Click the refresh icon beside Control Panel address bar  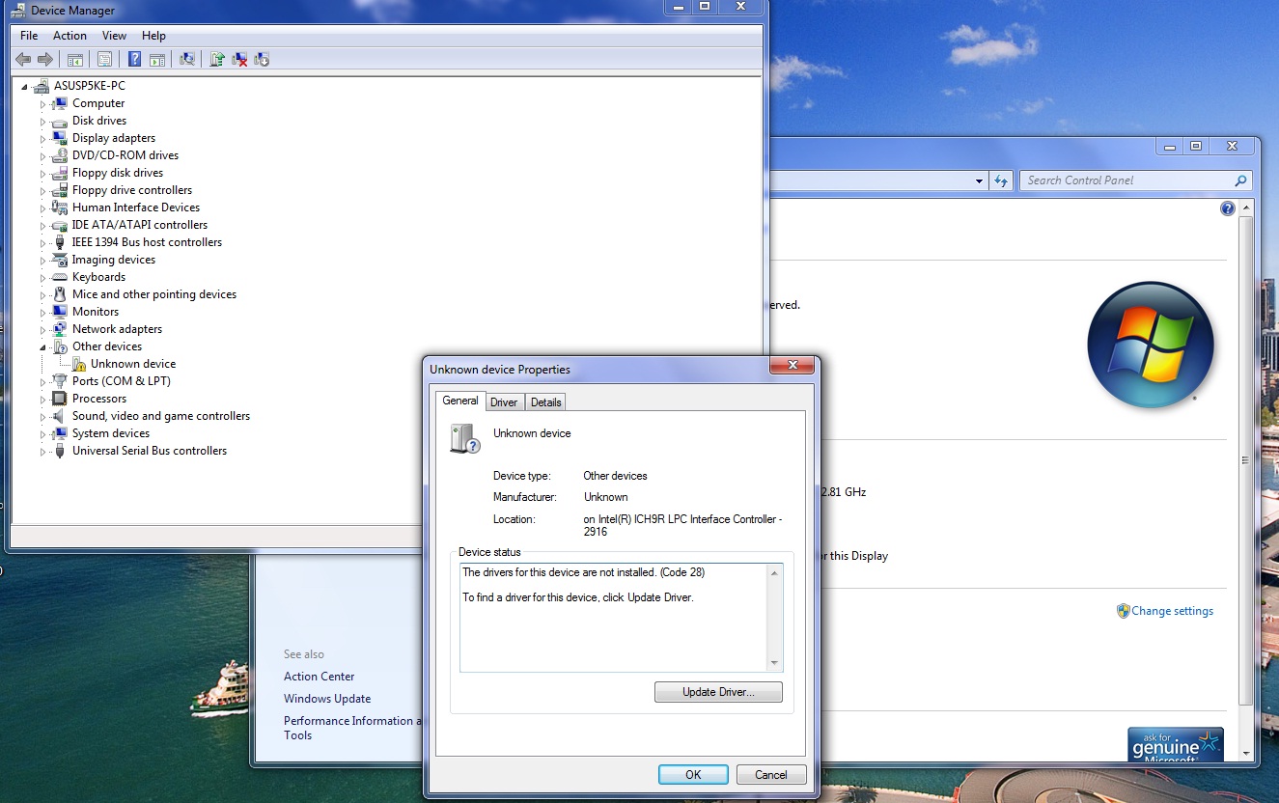pyautogui.click(x=1001, y=180)
